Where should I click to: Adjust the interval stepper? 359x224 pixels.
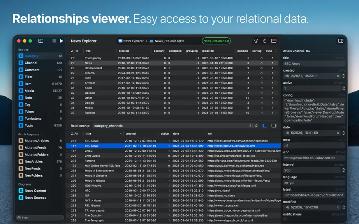343,170
